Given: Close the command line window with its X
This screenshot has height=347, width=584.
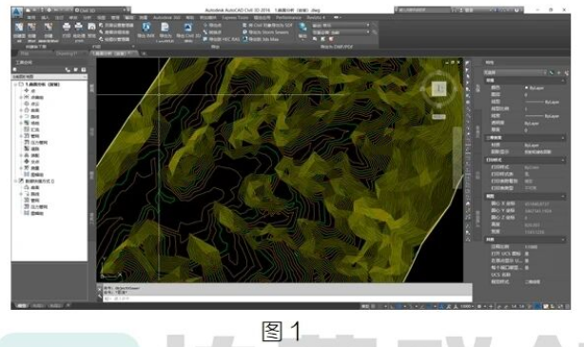Looking at the screenshot, I should click(100, 288).
